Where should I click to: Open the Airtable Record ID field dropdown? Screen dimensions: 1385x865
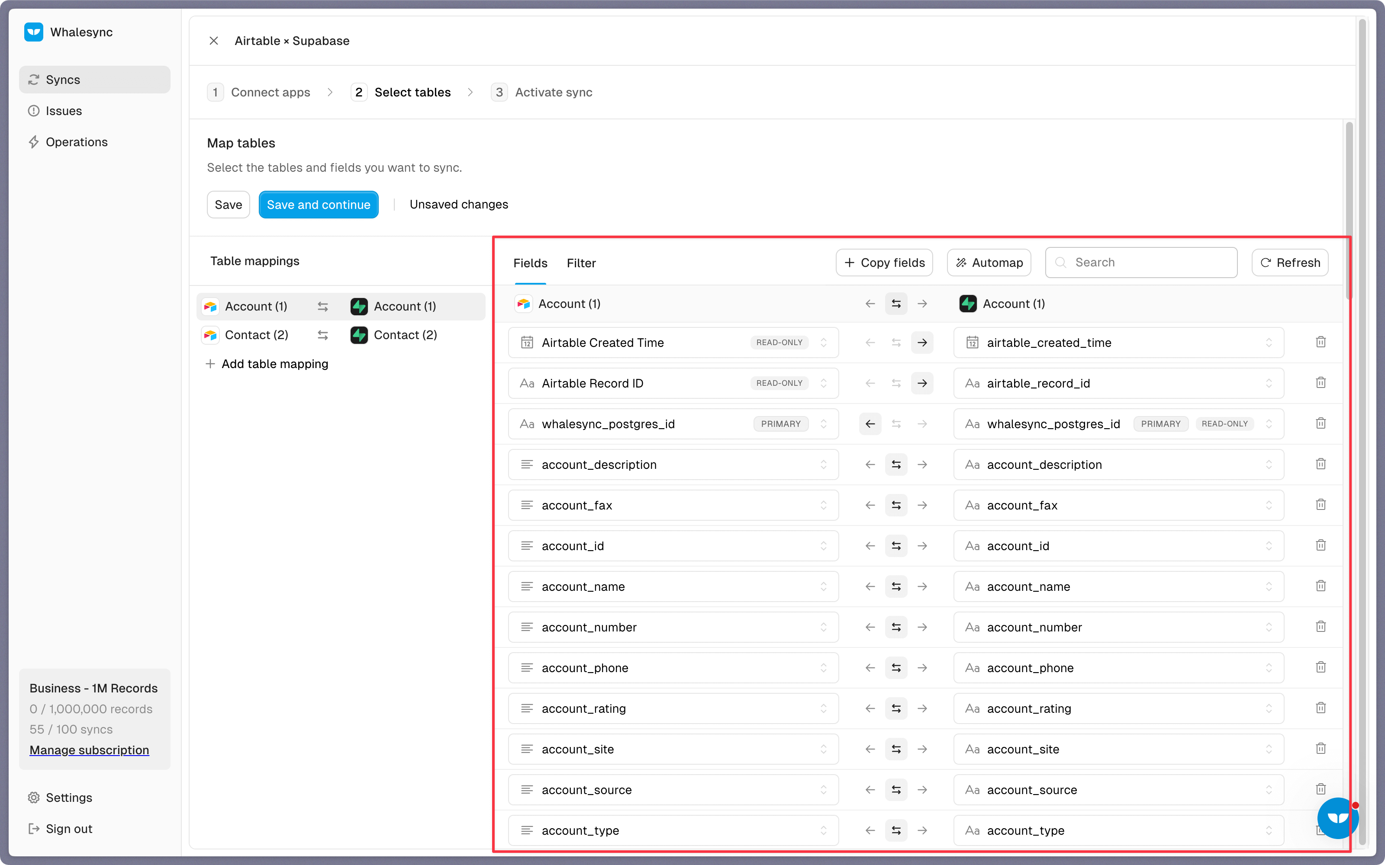(x=673, y=383)
